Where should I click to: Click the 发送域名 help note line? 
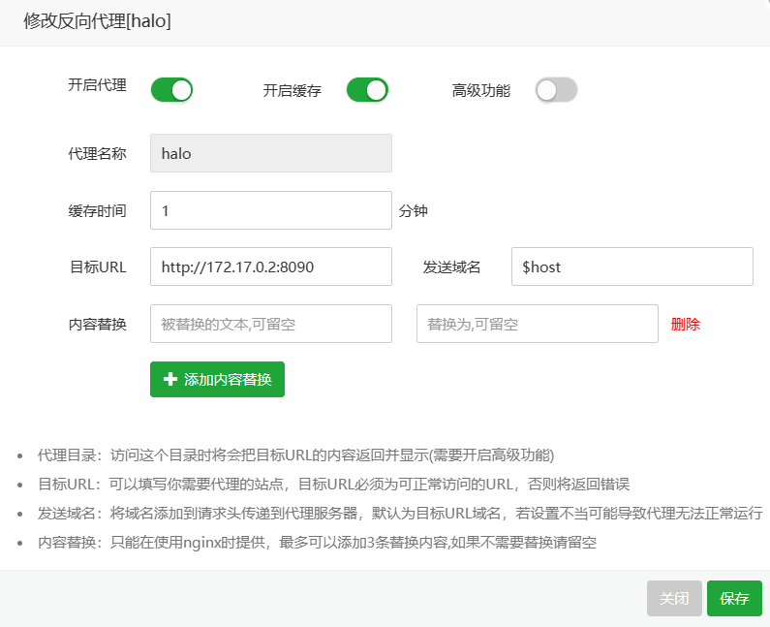click(400, 514)
